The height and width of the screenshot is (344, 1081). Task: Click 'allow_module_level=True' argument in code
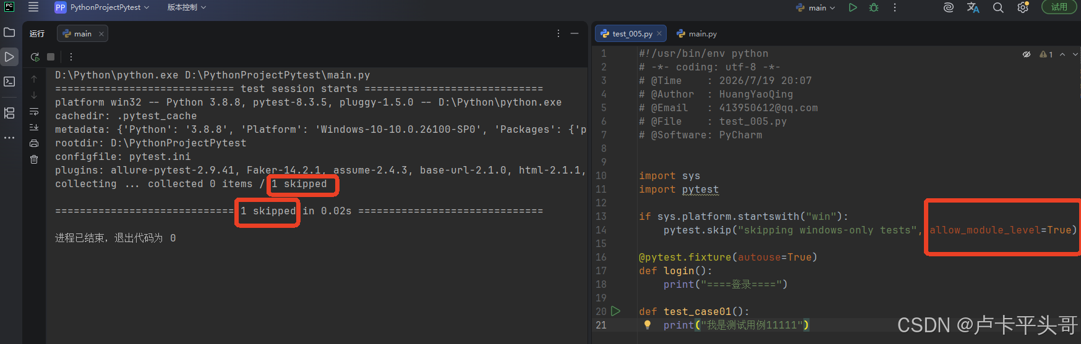(1000, 230)
